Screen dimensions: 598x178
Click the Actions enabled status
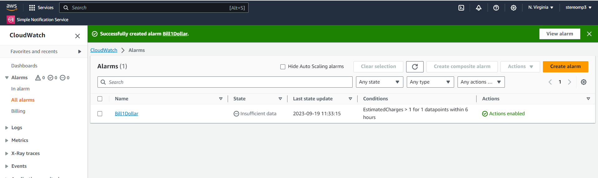[x=503, y=114]
